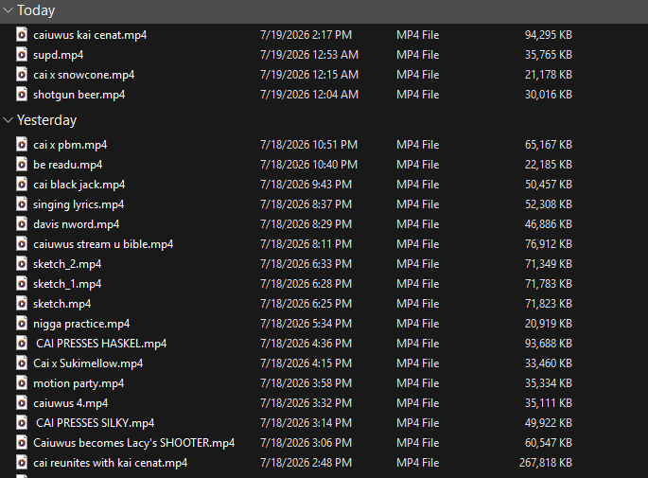Select the file name be readu.mp4
Viewport: 648px width, 478px height.
point(68,165)
